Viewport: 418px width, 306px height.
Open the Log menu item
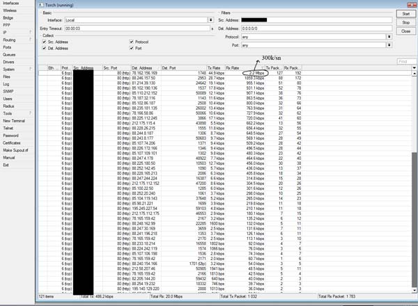(x=6, y=84)
